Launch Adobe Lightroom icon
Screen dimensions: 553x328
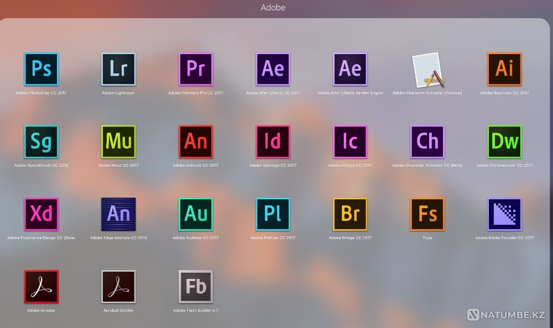point(118,69)
